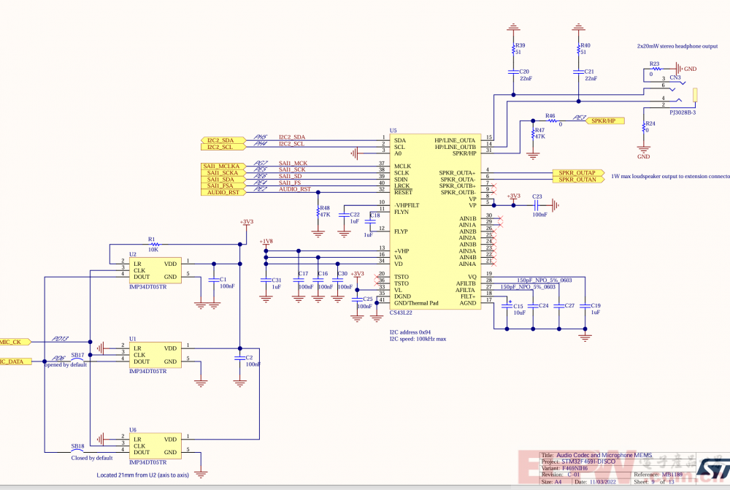Click the PG7 pin net label
730x490 pixels.
261,163
